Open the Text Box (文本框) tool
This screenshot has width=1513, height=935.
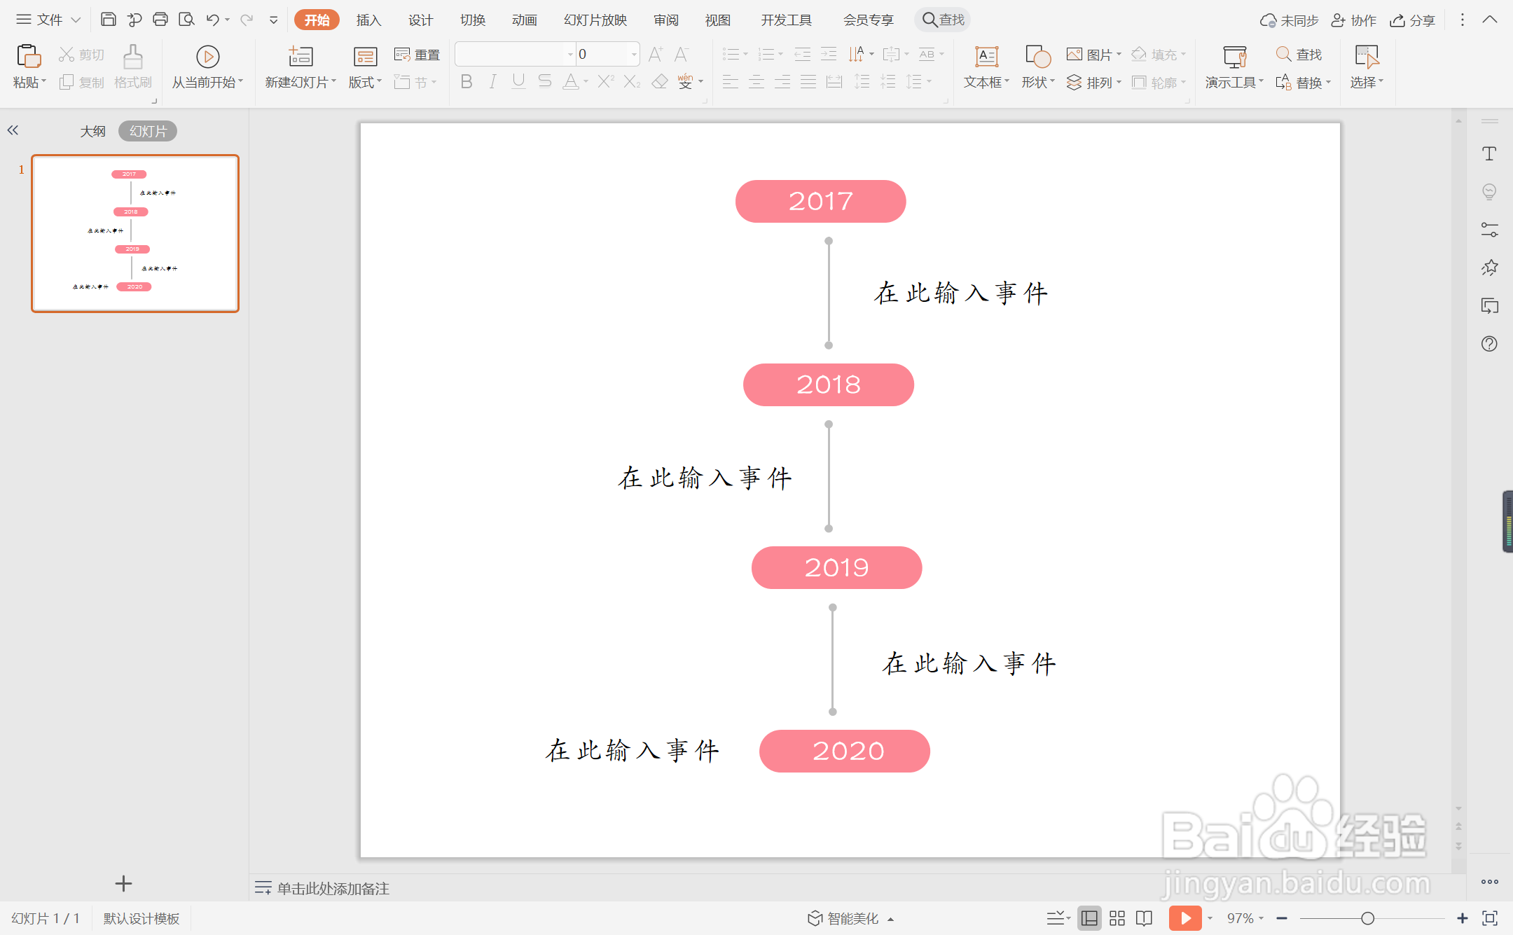[x=986, y=57]
